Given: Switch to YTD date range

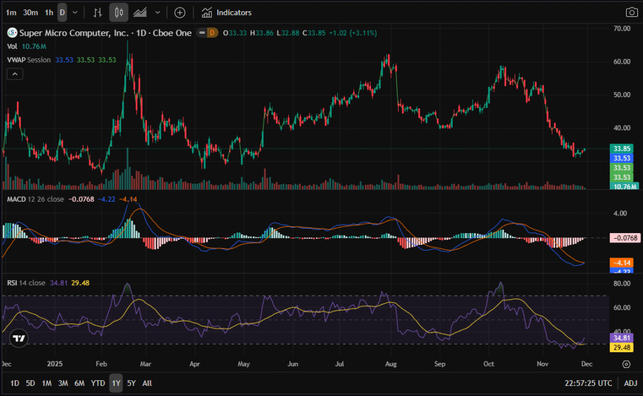Looking at the screenshot, I should (x=98, y=383).
